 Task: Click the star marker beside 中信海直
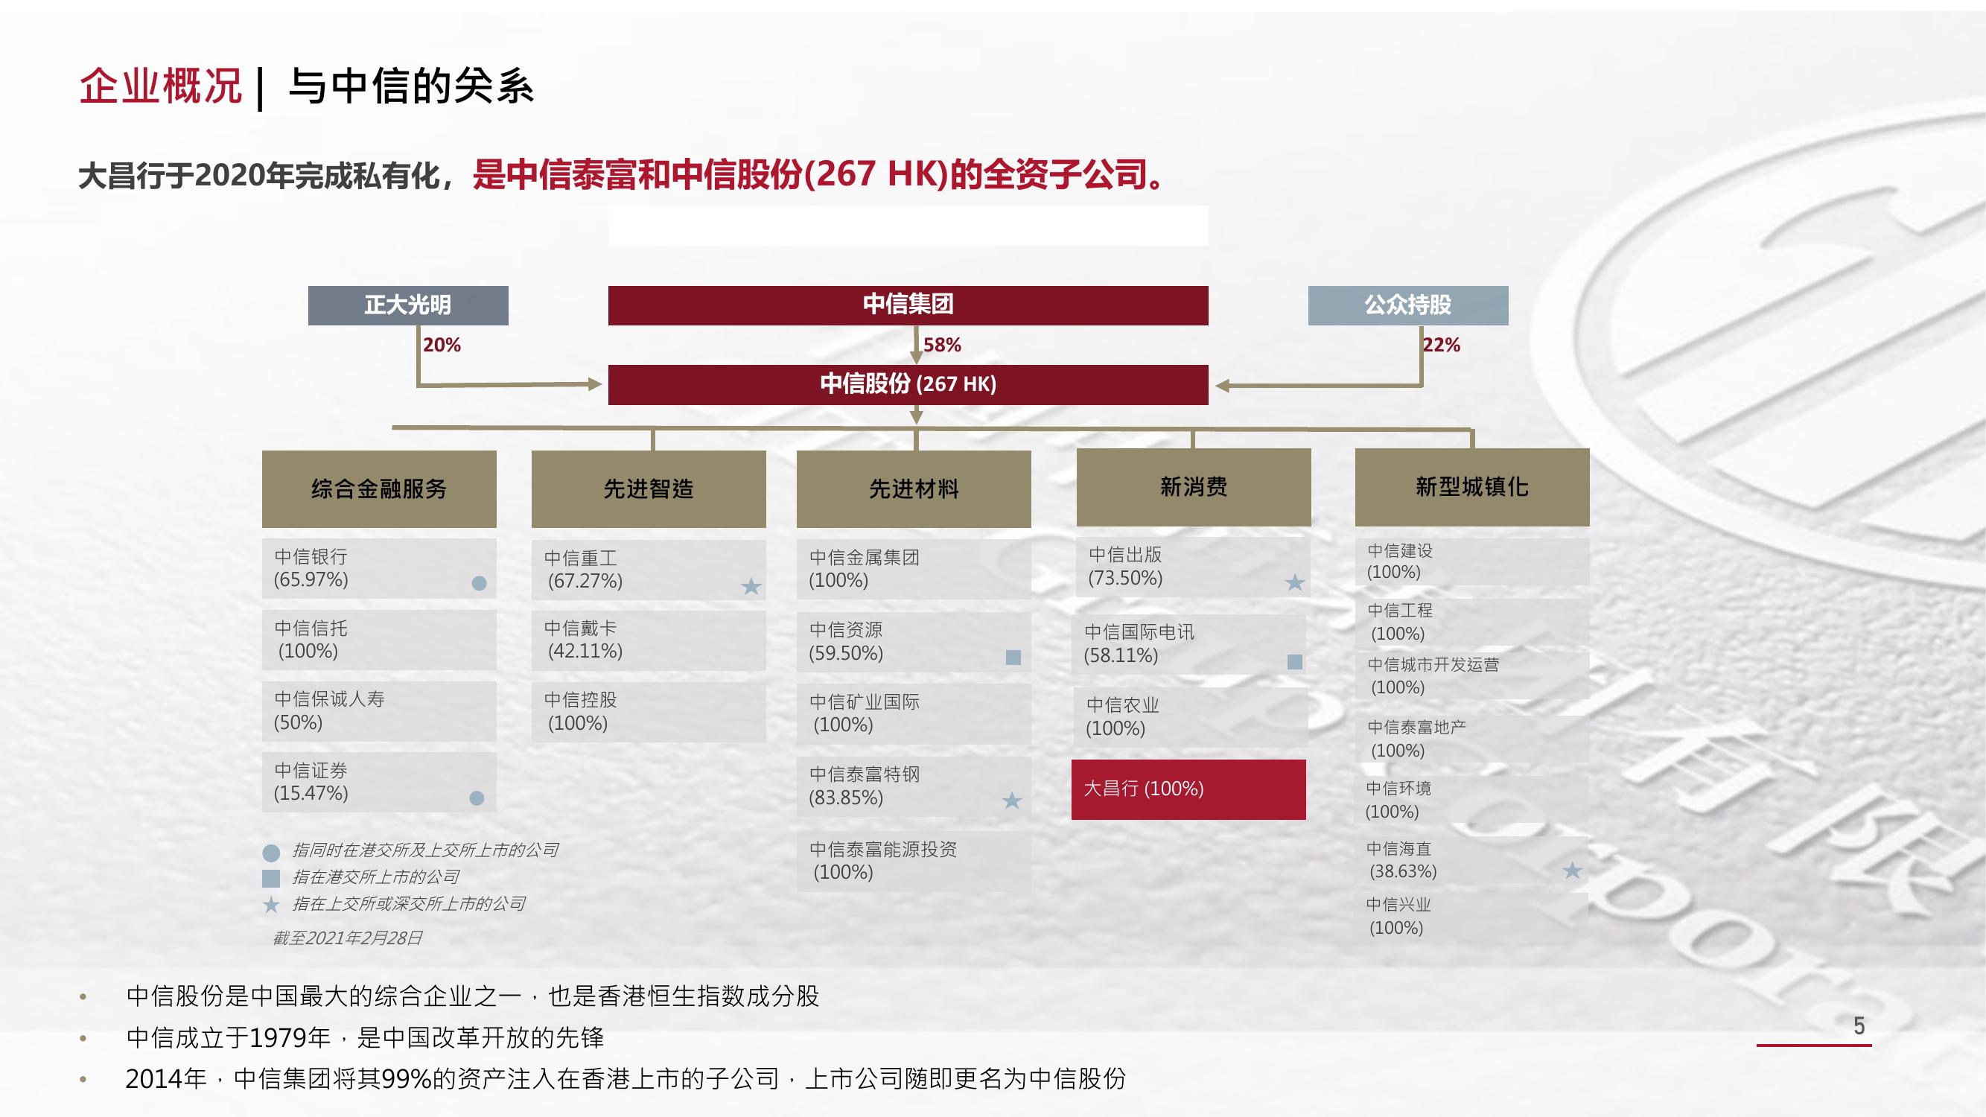click(x=1572, y=871)
